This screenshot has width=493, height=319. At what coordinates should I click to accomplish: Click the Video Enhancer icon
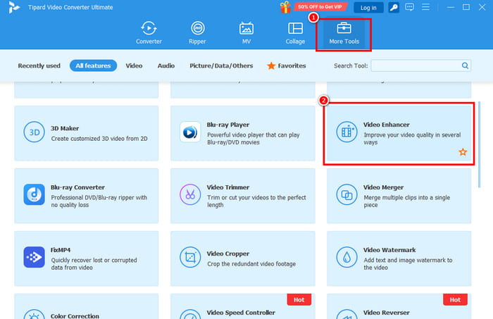coord(347,132)
